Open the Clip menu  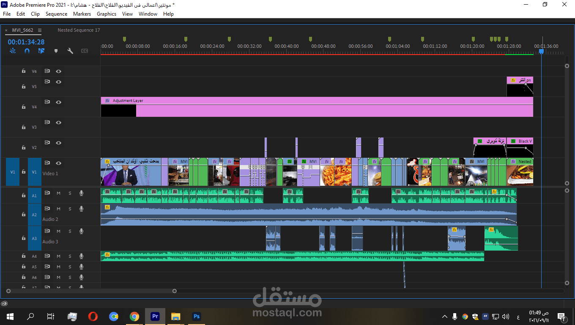point(36,14)
